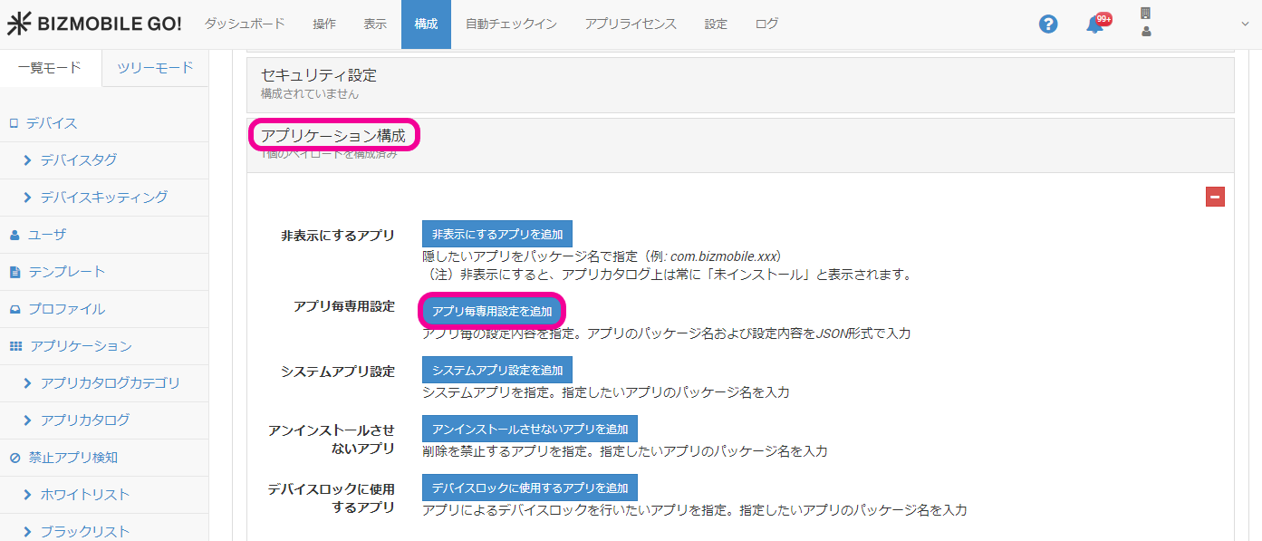
Task: Expand the account dropdown chevron
Action: tap(1243, 24)
